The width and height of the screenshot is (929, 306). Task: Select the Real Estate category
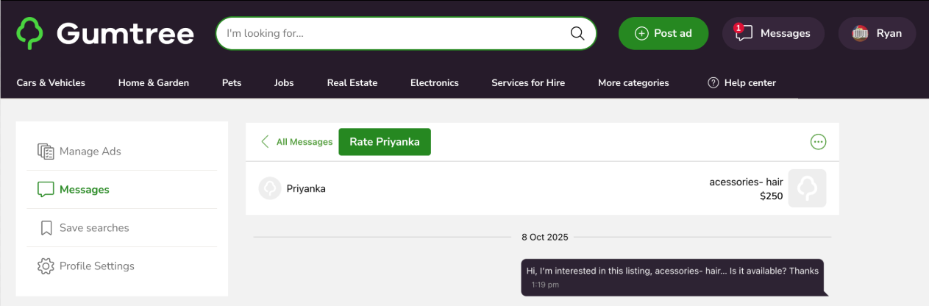[x=352, y=83]
